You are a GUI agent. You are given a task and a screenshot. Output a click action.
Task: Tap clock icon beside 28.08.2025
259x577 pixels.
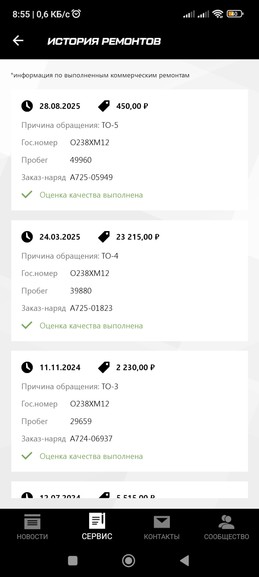[x=27, y=106]
